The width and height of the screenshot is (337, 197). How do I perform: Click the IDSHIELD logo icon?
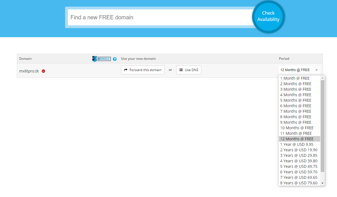pyautogui.click(x=101, y=59)
